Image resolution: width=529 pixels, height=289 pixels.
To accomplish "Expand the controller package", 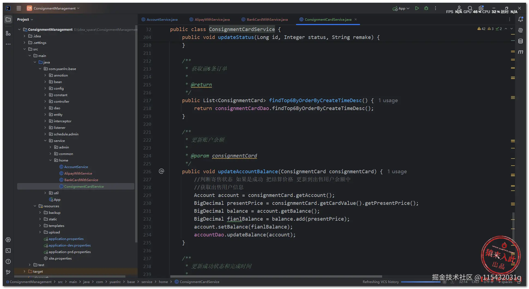I will pyautogui.click(x=45, y=101).
